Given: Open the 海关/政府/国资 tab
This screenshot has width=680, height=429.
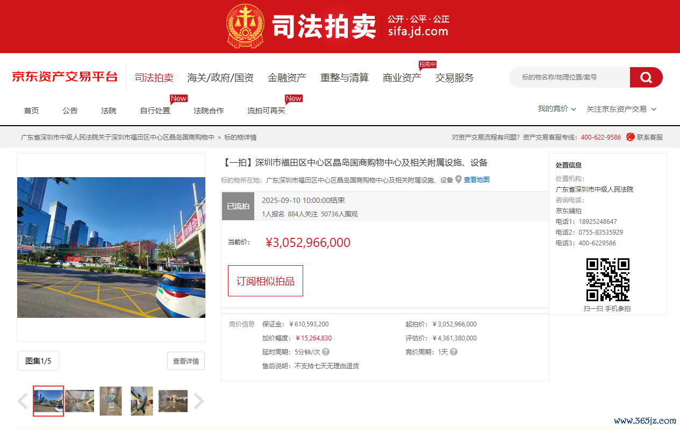Looking at the screenshot, I should (220, 78).
